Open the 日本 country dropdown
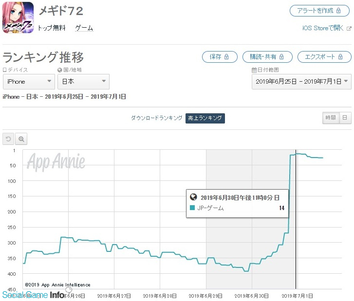Screen dimensions: 354x301 pyautogui.click(x=84, y=81)
